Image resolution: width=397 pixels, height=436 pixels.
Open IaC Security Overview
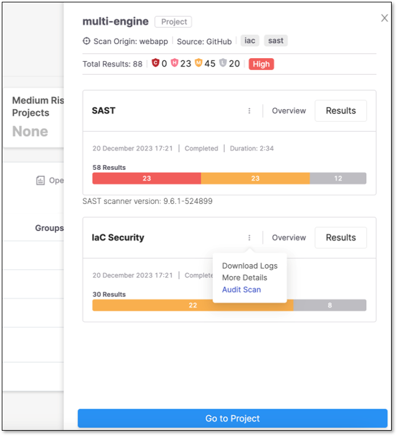tap(288, 238)
